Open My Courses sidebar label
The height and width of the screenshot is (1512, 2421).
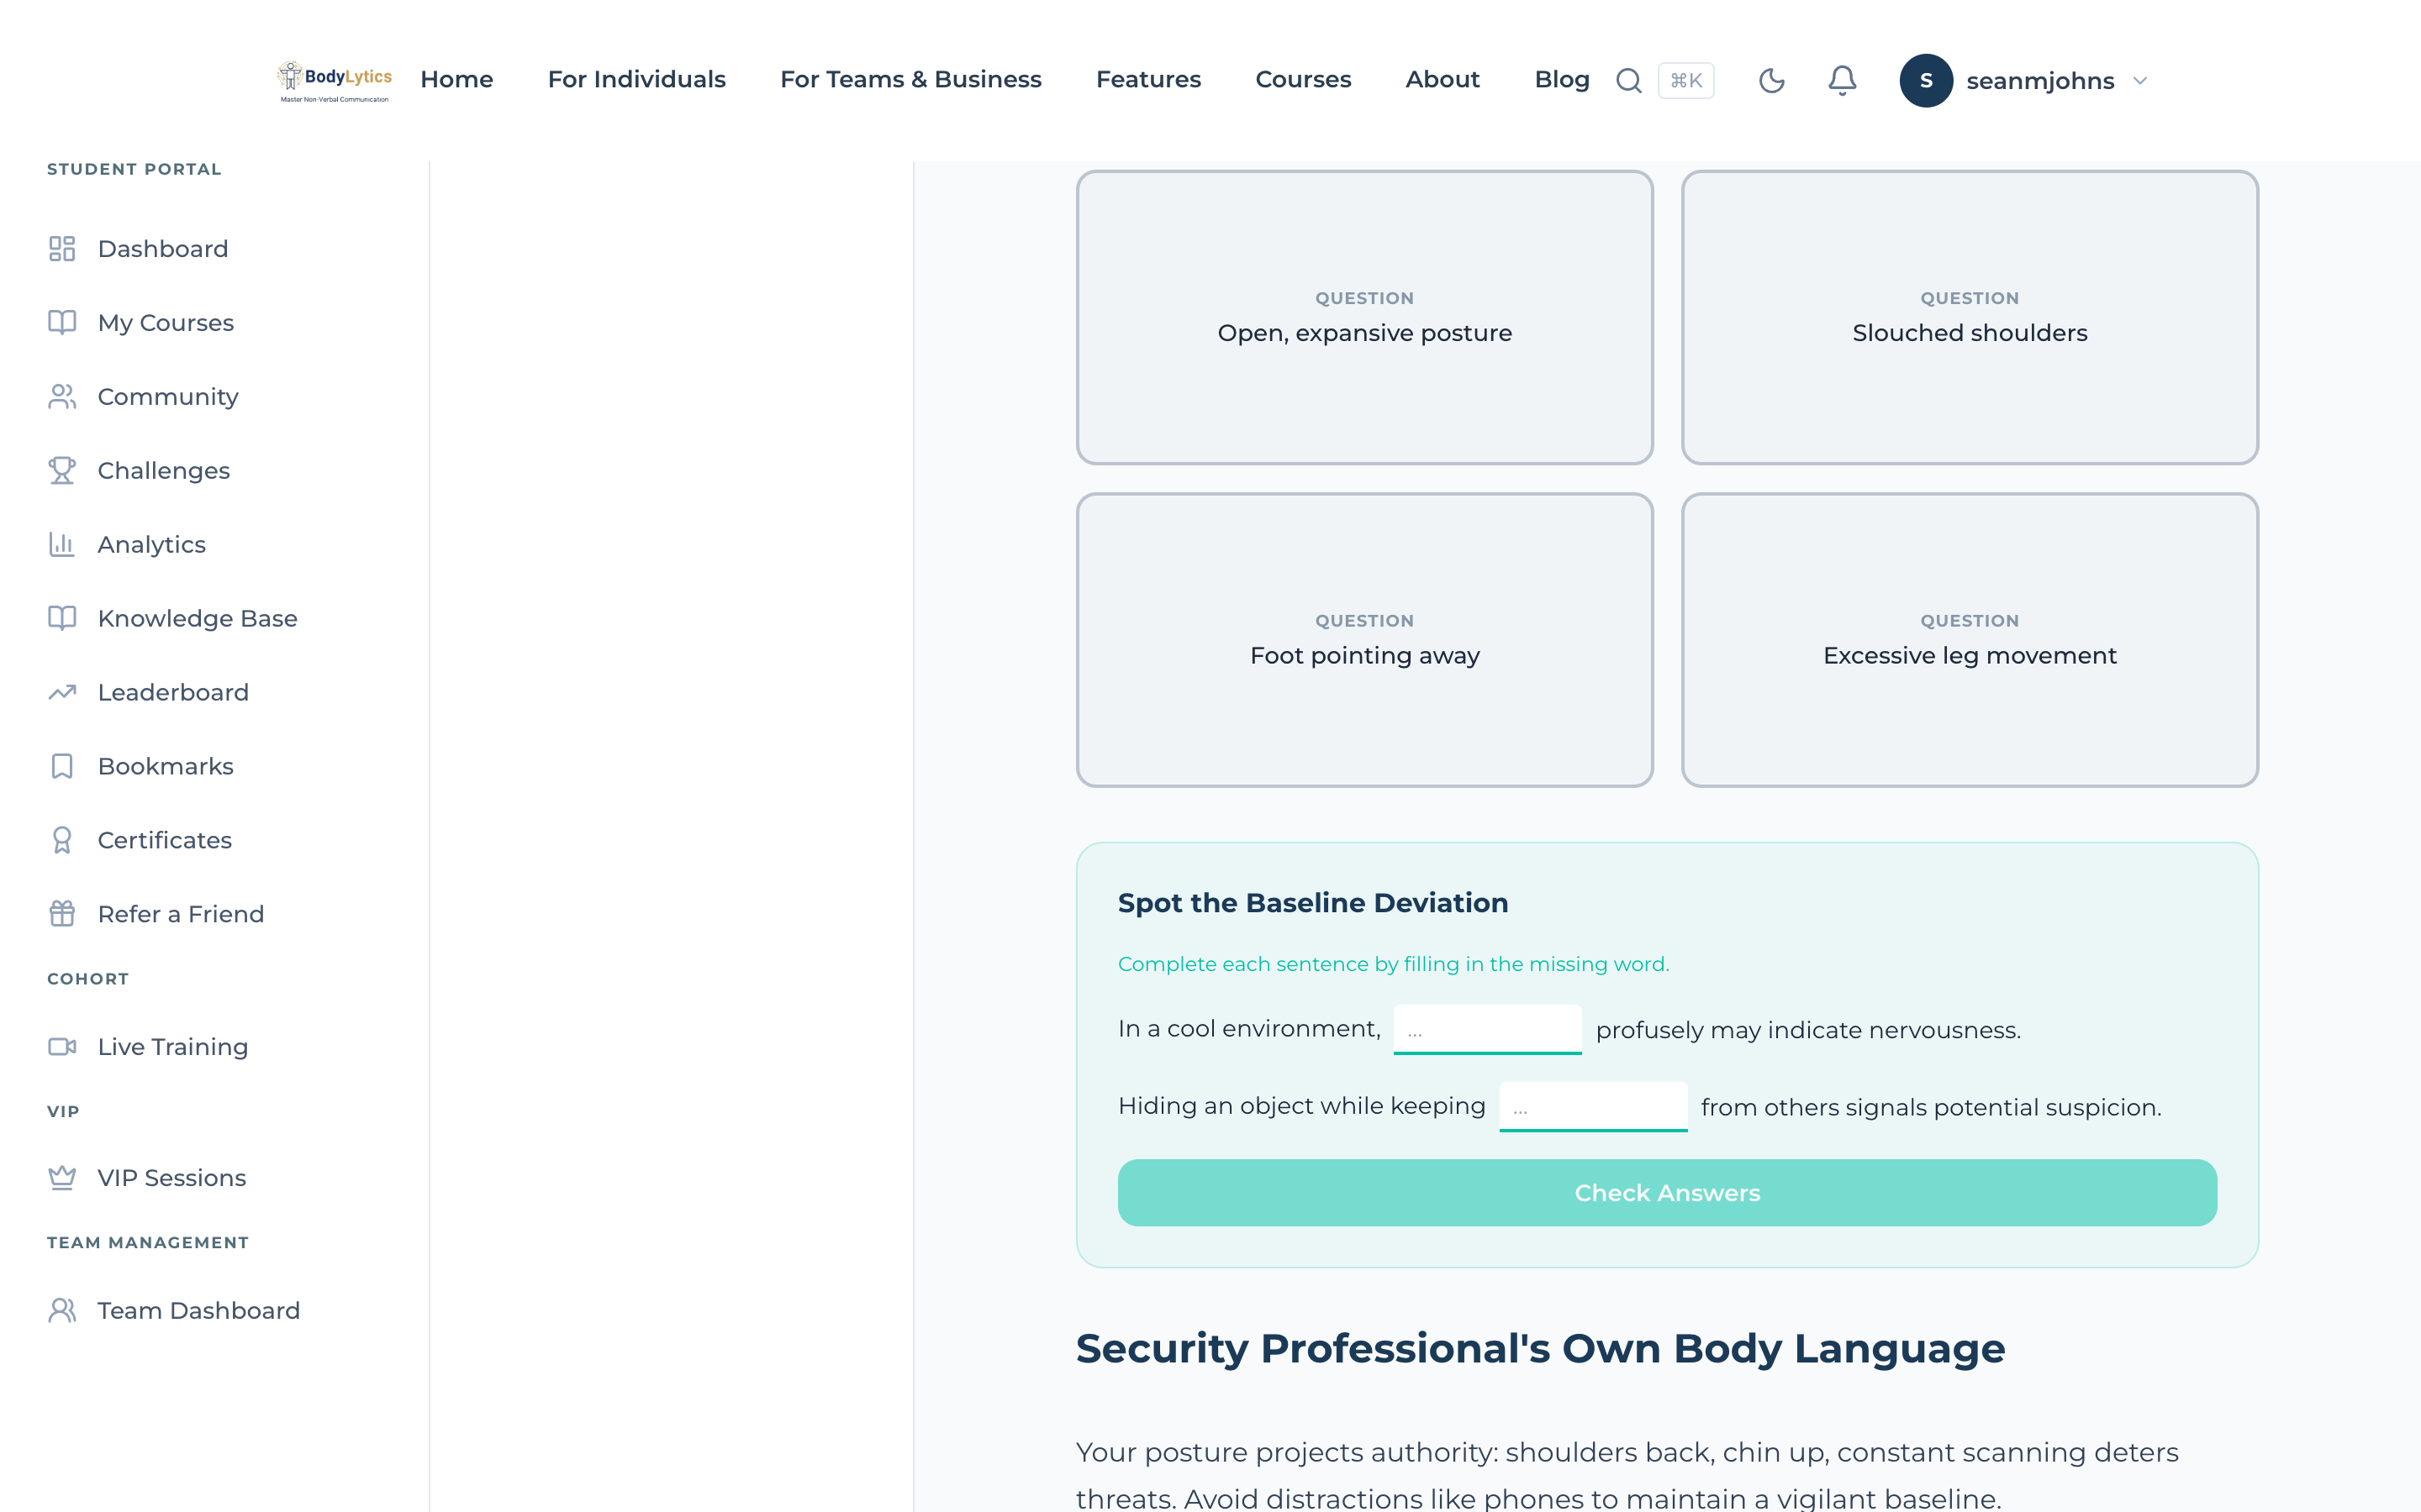(x=166, y=323)
